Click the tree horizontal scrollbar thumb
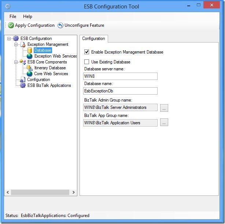This screenshot has height=224, width=225. (x=40, y=192)
